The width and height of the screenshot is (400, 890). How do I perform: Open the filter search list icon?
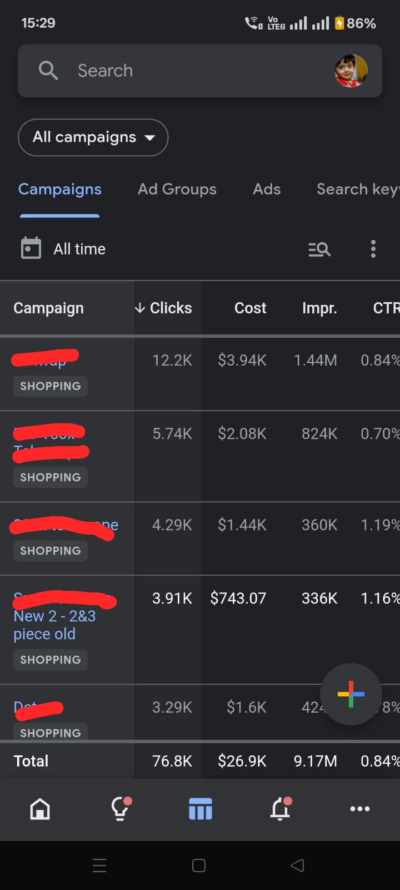319,249
